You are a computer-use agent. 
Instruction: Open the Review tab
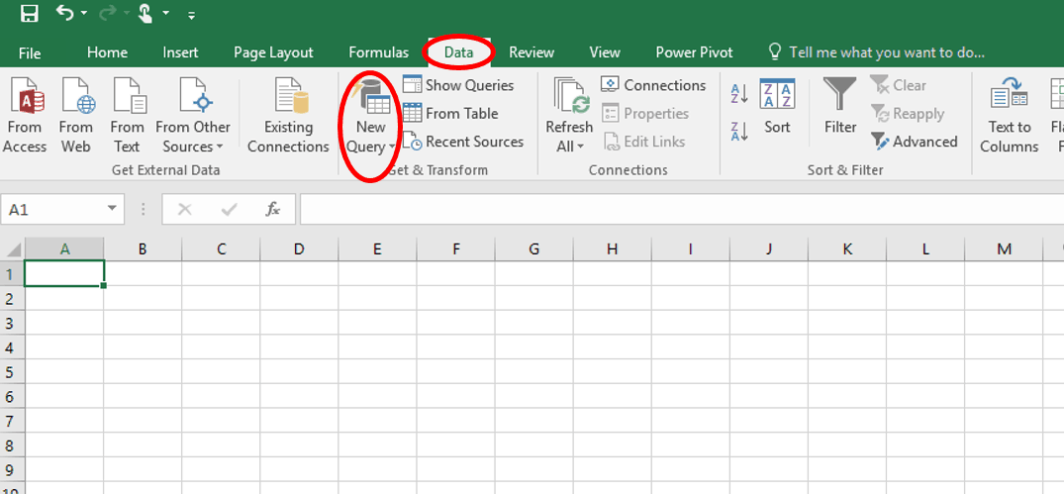coord(532,52)
